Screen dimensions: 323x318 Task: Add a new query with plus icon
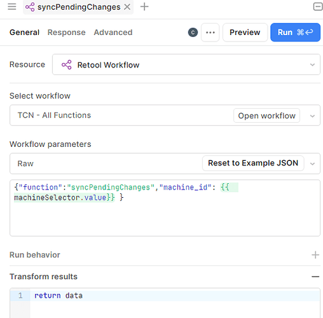coord(144,7)
